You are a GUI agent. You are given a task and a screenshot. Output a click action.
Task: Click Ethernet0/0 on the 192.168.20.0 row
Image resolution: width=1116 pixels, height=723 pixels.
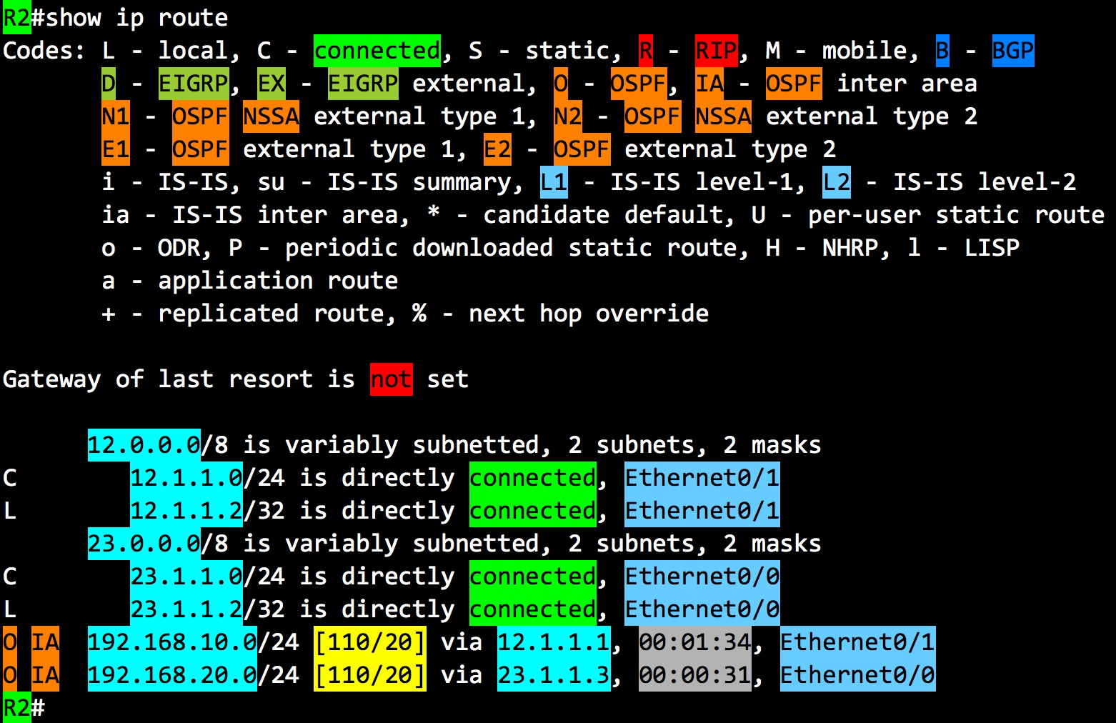click(857, 675)
